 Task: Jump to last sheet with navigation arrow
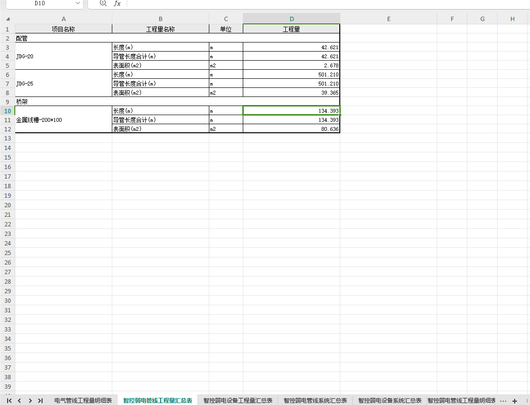[40, 401]
